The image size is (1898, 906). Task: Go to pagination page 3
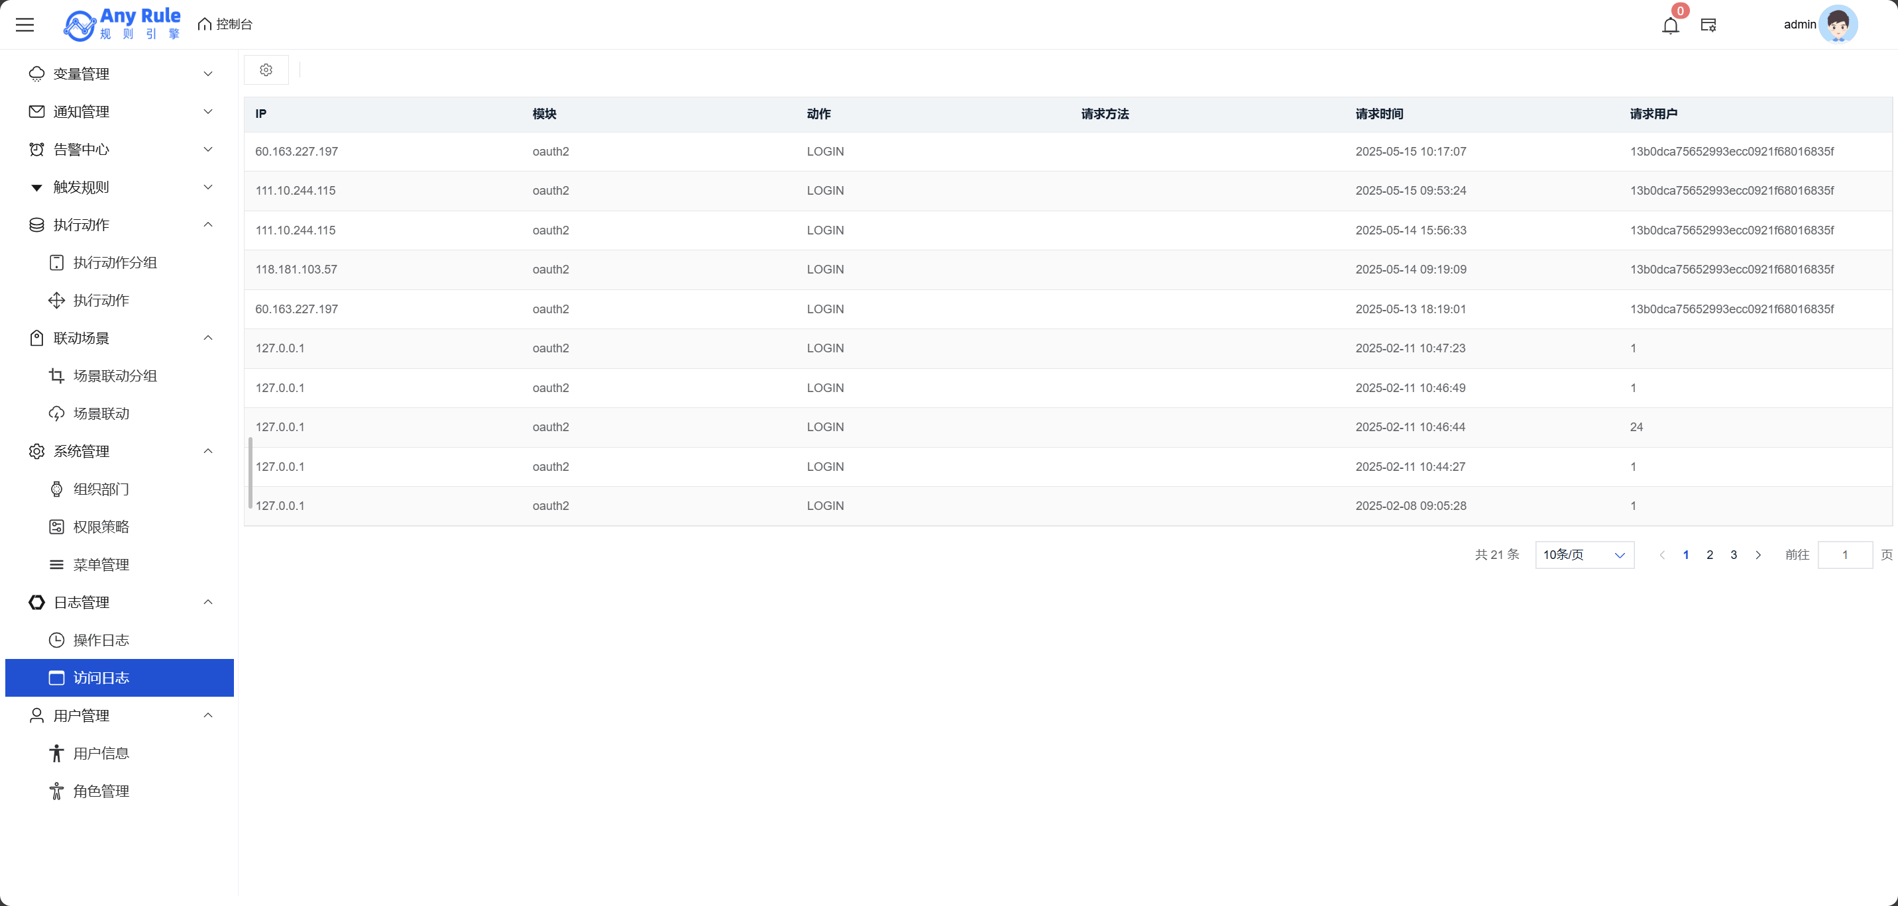1733,554
